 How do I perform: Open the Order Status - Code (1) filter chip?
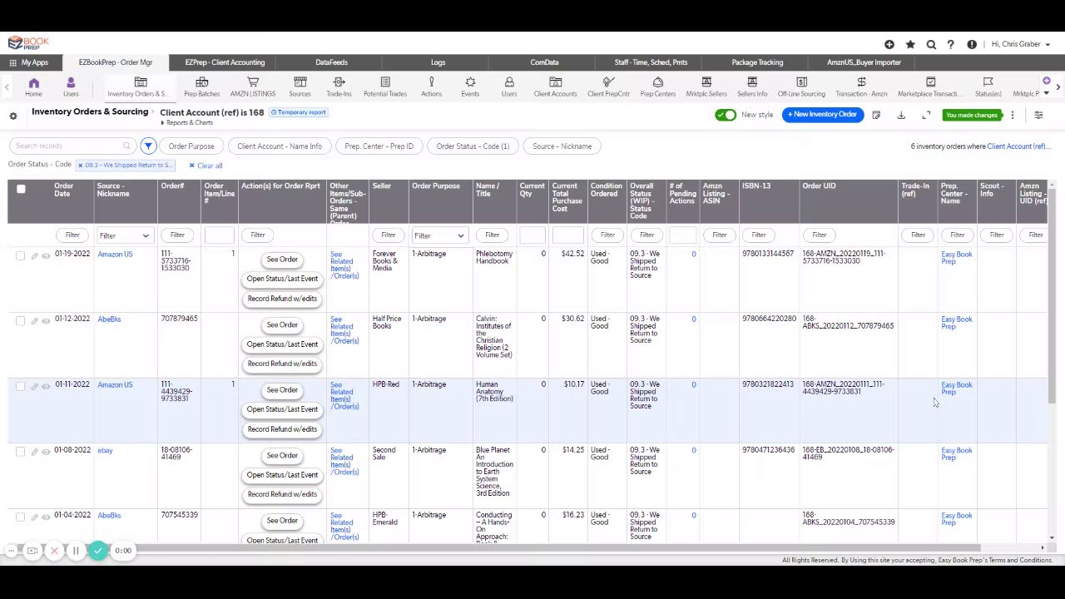pos(473,146)
